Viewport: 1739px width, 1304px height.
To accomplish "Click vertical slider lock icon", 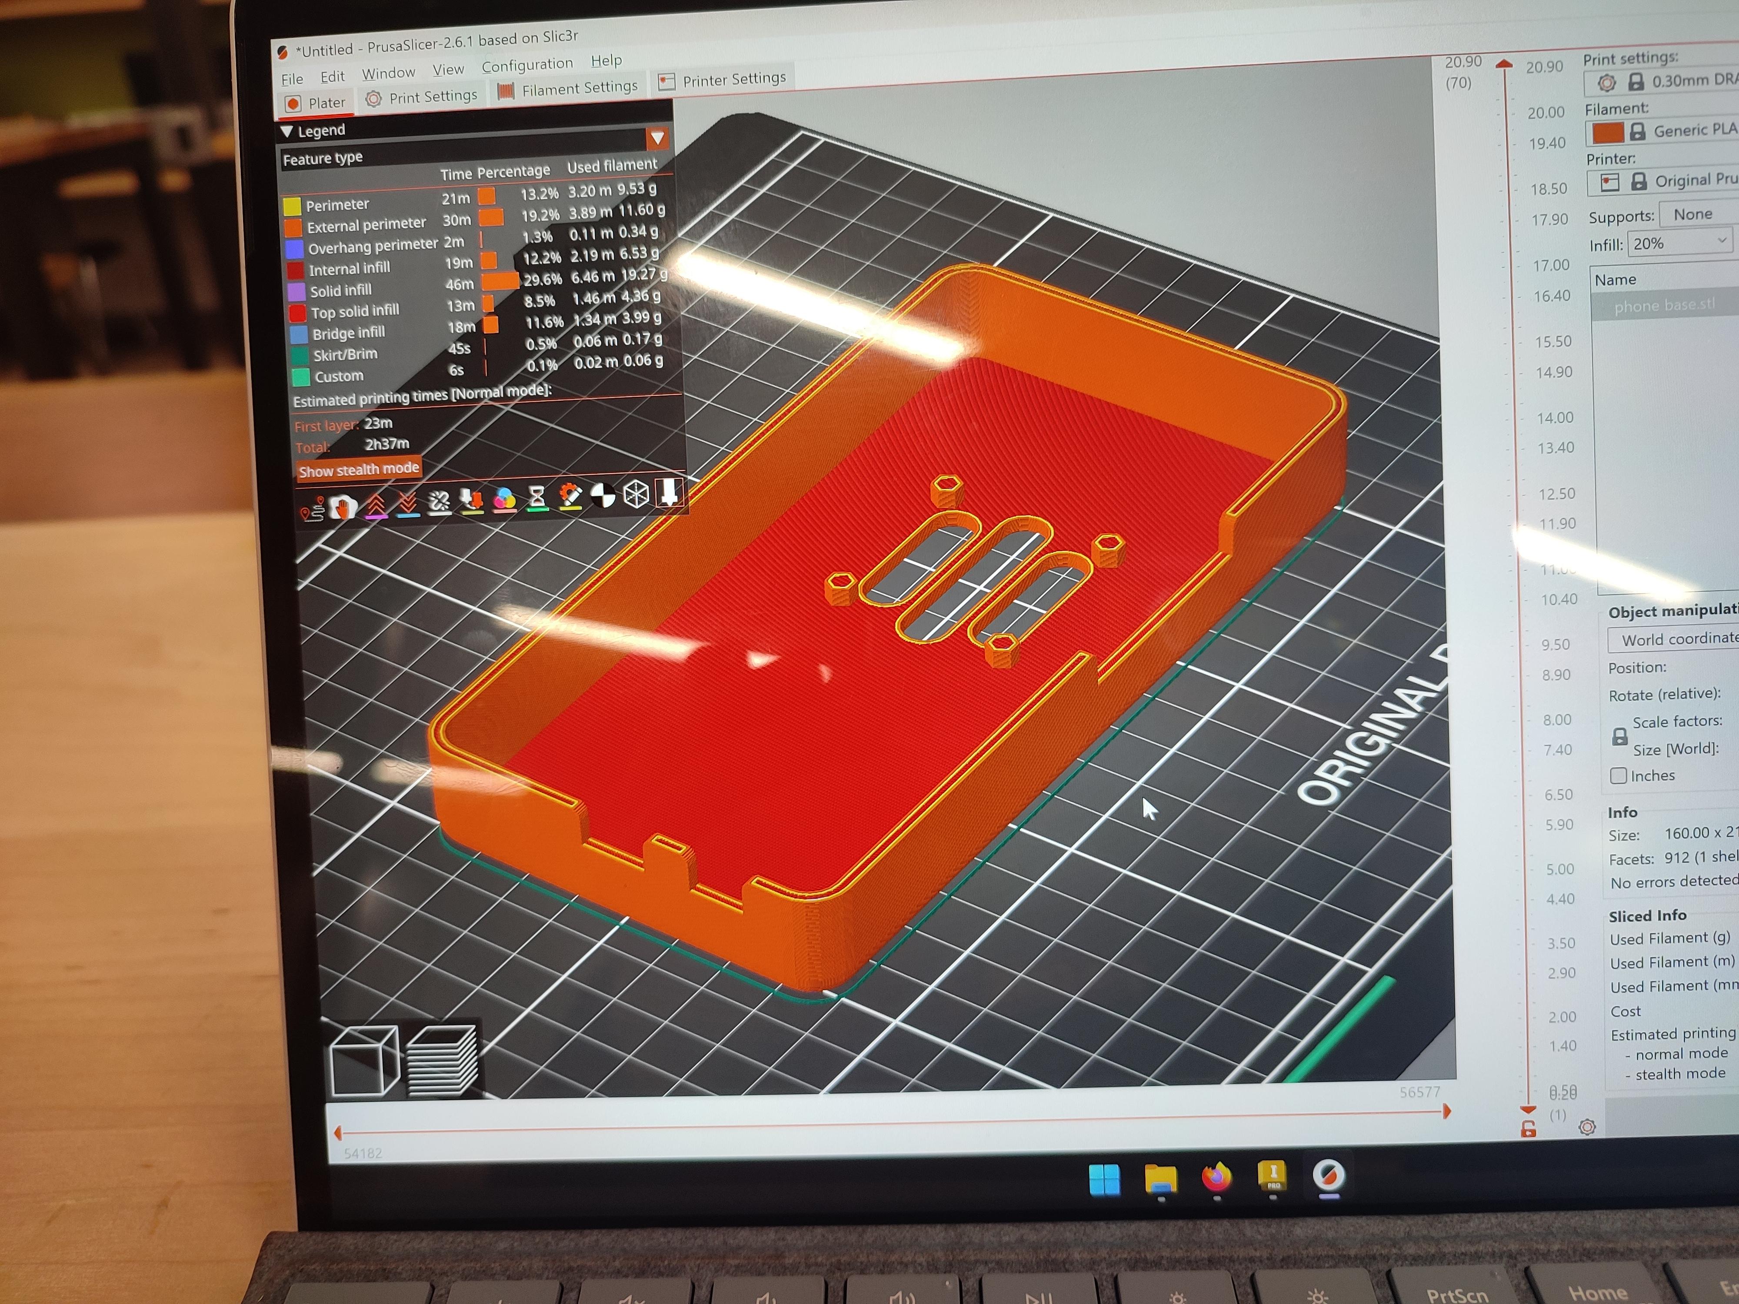I will click(1528, 1130).
